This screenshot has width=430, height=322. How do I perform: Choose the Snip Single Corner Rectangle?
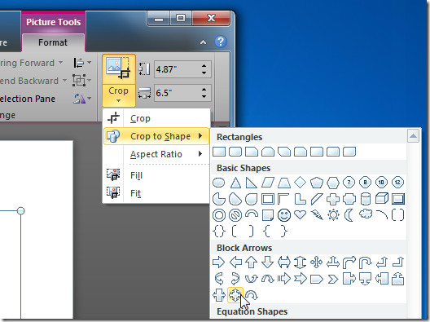tap(252, 152)
